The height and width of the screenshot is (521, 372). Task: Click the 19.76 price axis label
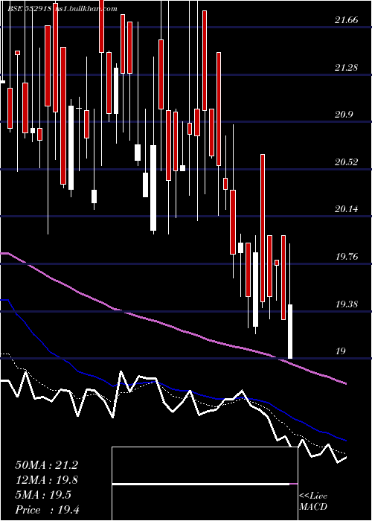coord(347,257)
